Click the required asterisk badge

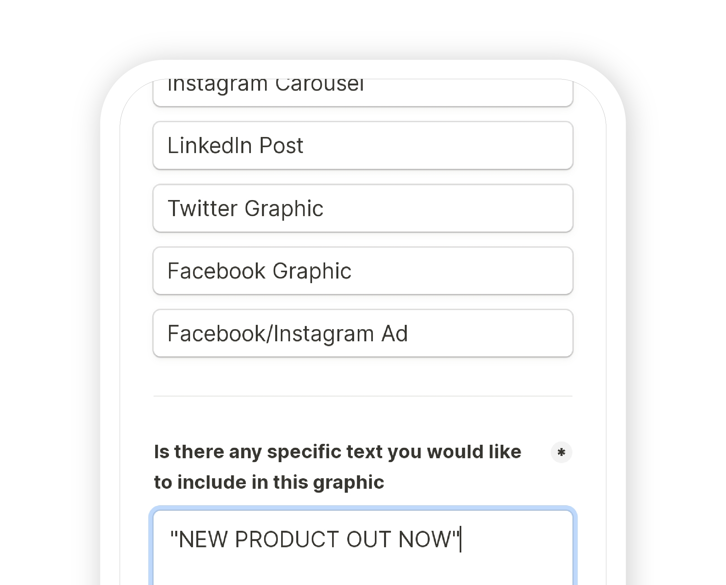(561, 452)
